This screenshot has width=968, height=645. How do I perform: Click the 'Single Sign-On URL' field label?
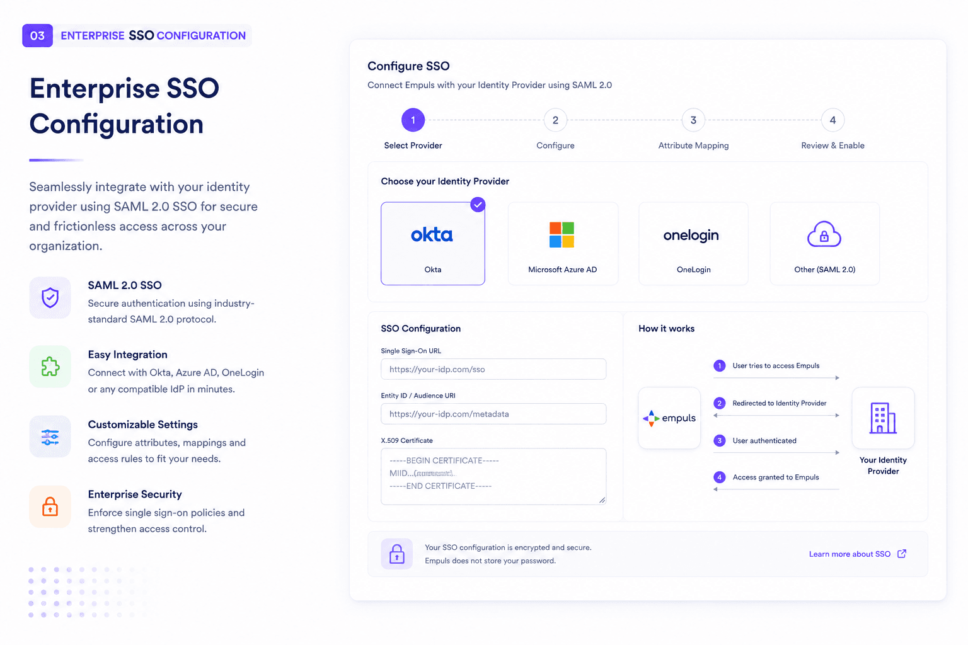pyautogui.click(x=411, y=351)
